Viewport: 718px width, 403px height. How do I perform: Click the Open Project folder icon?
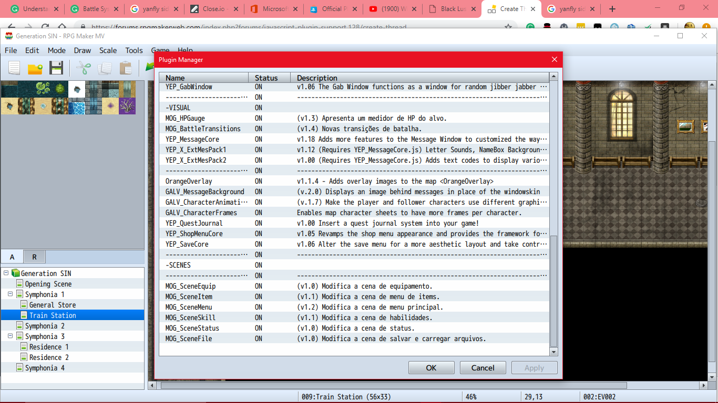[x=35, y=68]
